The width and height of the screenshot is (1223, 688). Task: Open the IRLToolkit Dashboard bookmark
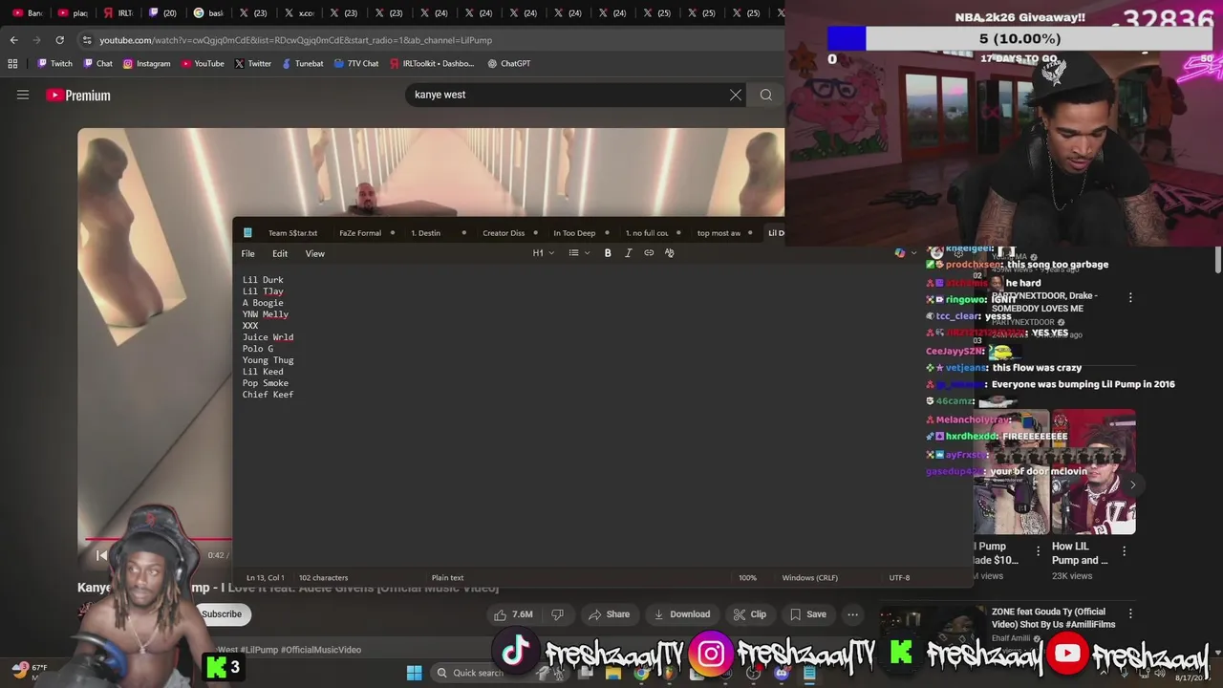[x=431, y=64]
